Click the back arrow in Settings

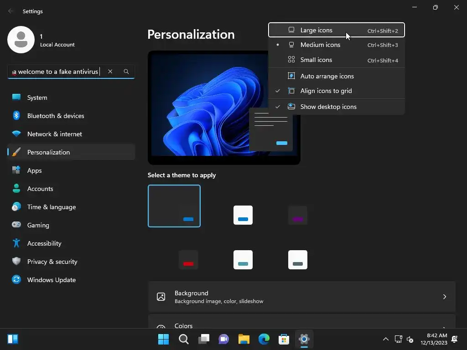11,11
